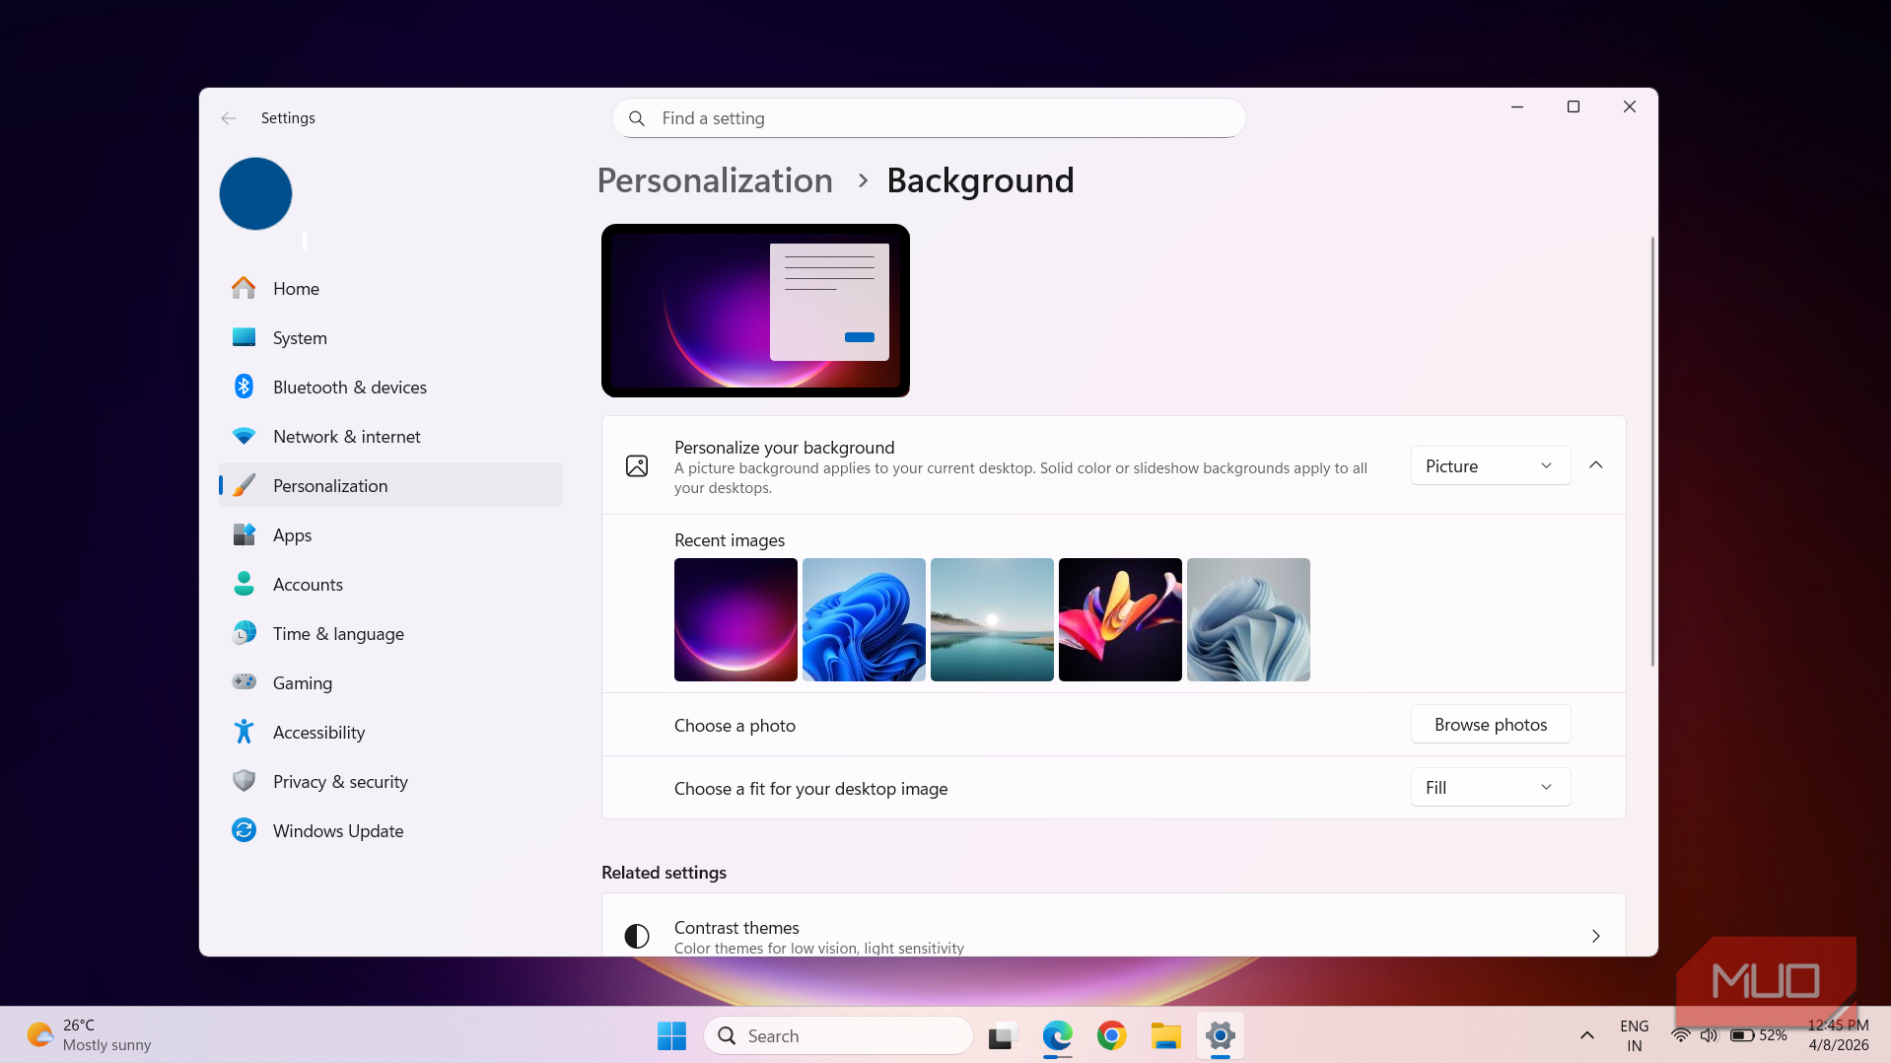Open the Fill fit dropdown
Viewport: 1891px width, 1063px height.
1490,787
